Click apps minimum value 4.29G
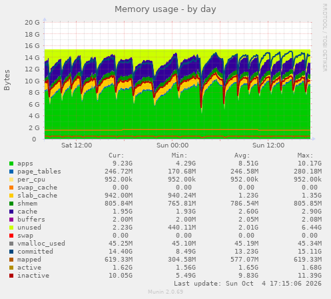The width and height of the screenshot is (331, 299). pos(186,164)
